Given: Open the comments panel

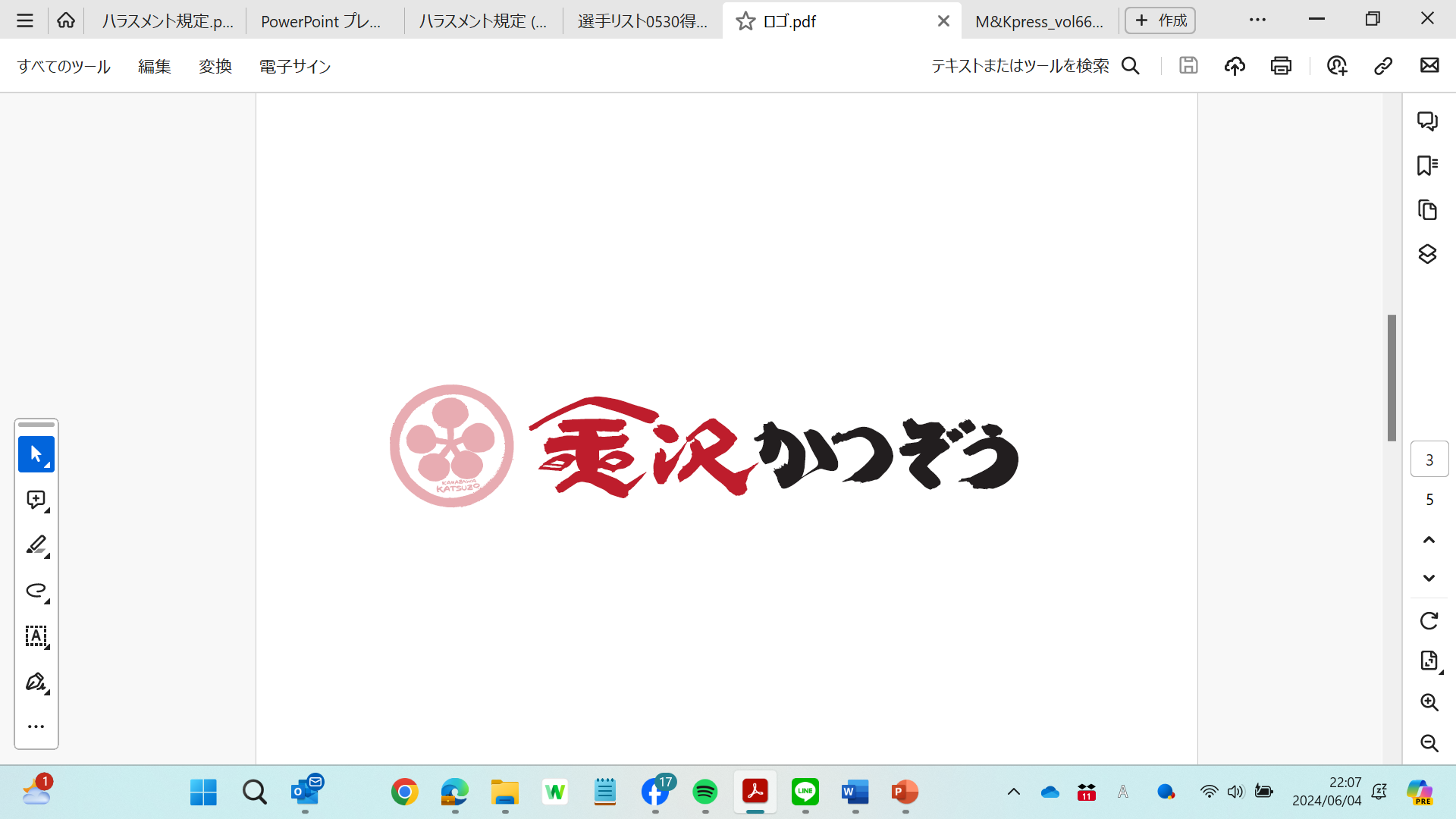Looking at the screenshot, I should 1427,121.
